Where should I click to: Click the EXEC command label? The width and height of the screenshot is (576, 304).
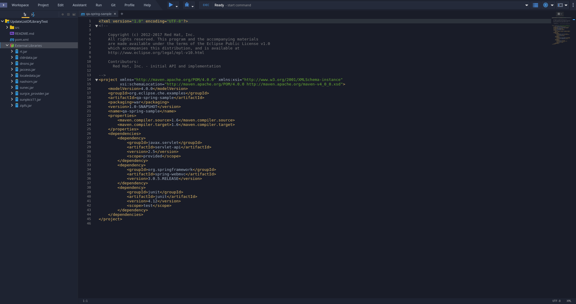[x=206, y=5]
